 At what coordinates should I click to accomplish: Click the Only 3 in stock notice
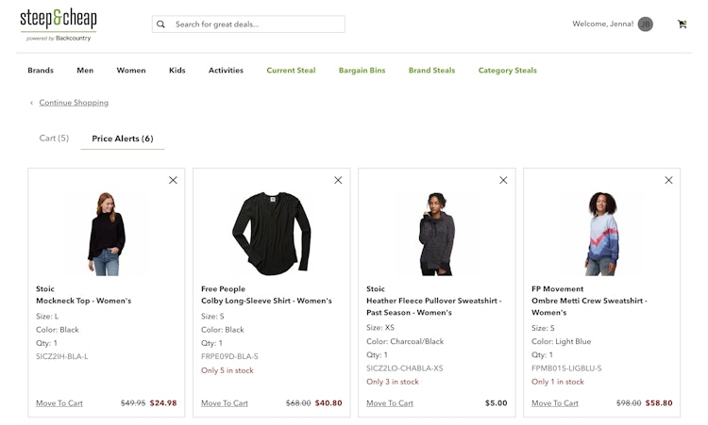[393, 382]
